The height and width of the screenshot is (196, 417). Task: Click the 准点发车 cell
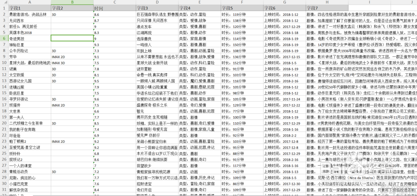click(x=157, y=27)
